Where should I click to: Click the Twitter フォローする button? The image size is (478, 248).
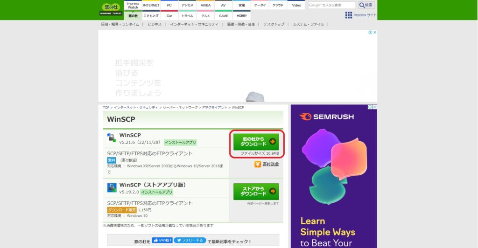pyautogui.click(x=190, y=241)
